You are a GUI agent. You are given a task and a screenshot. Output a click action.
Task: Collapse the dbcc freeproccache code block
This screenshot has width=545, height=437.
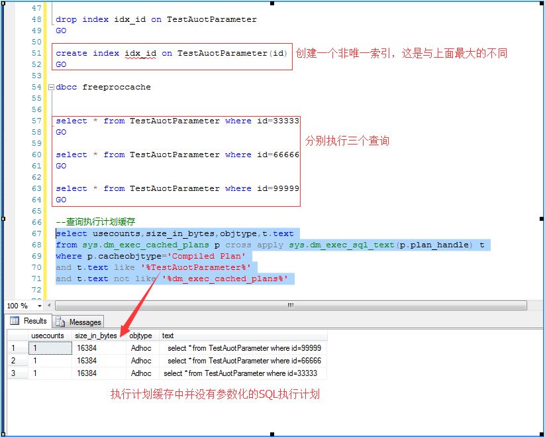pyautogui.click(x=51, y=87)
